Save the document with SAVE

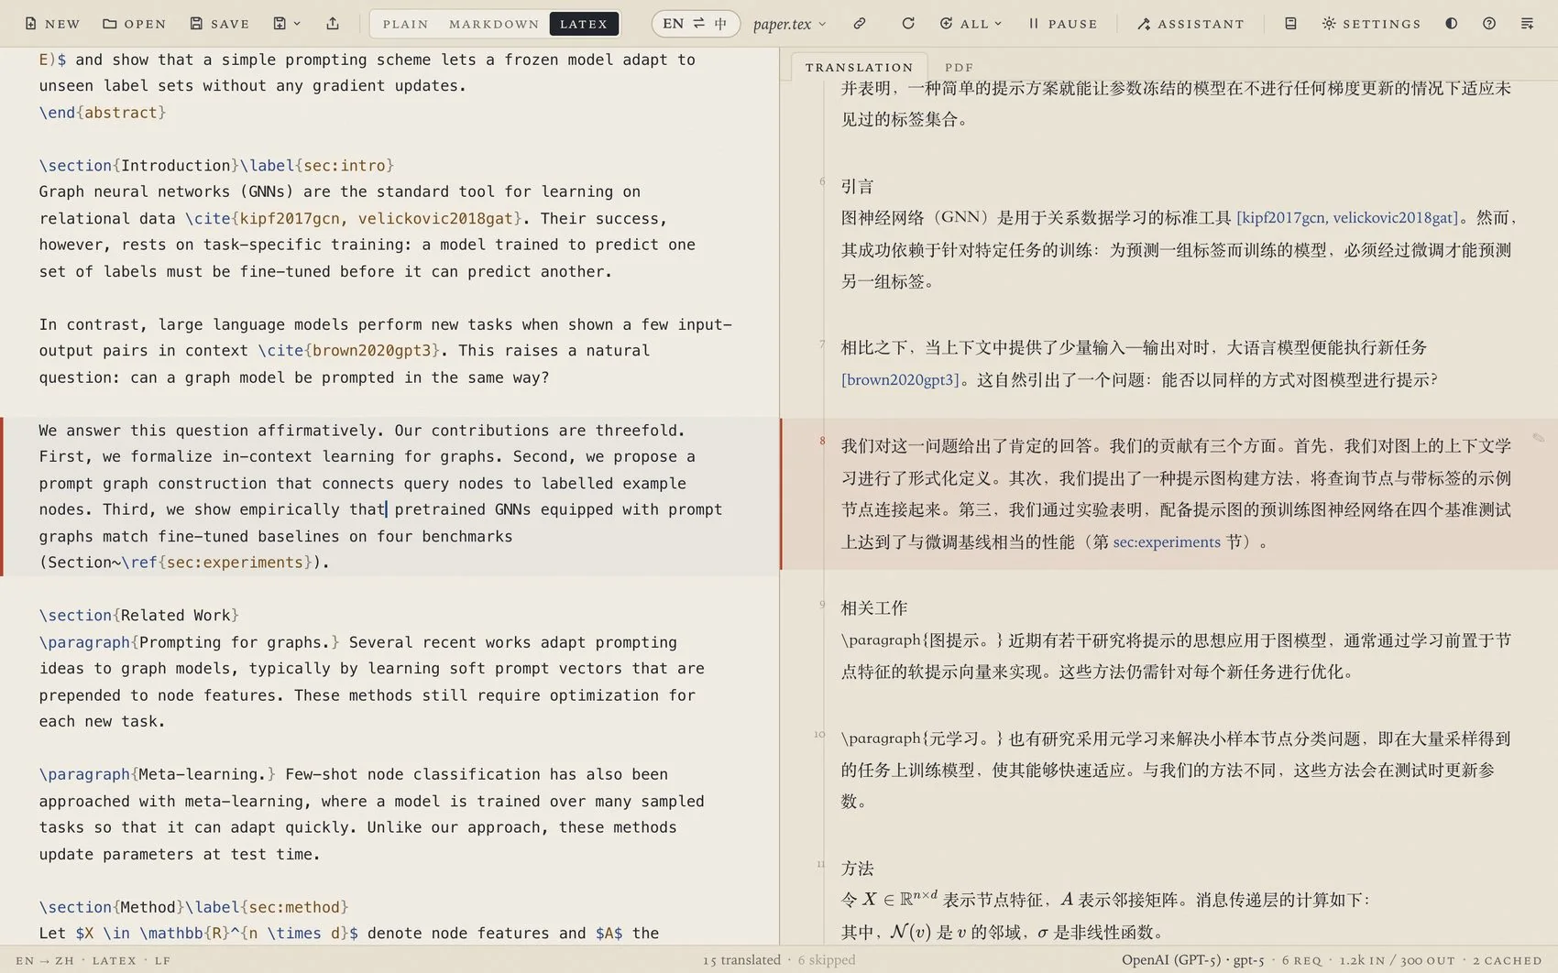(x=220, y=24)
